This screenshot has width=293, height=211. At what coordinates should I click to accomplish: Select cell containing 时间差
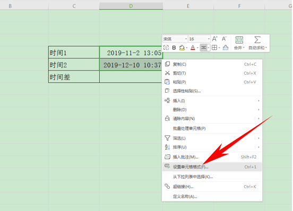coord(74,77)
